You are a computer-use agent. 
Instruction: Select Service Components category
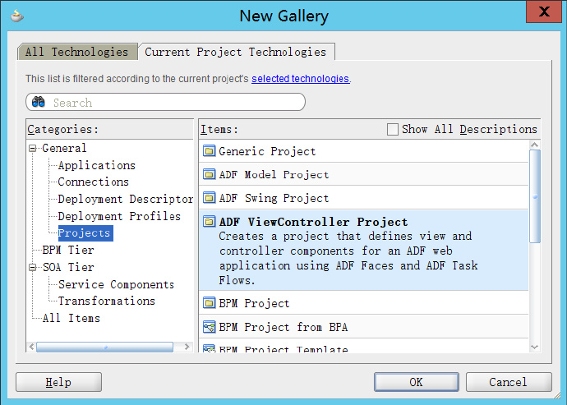(116, 284)
